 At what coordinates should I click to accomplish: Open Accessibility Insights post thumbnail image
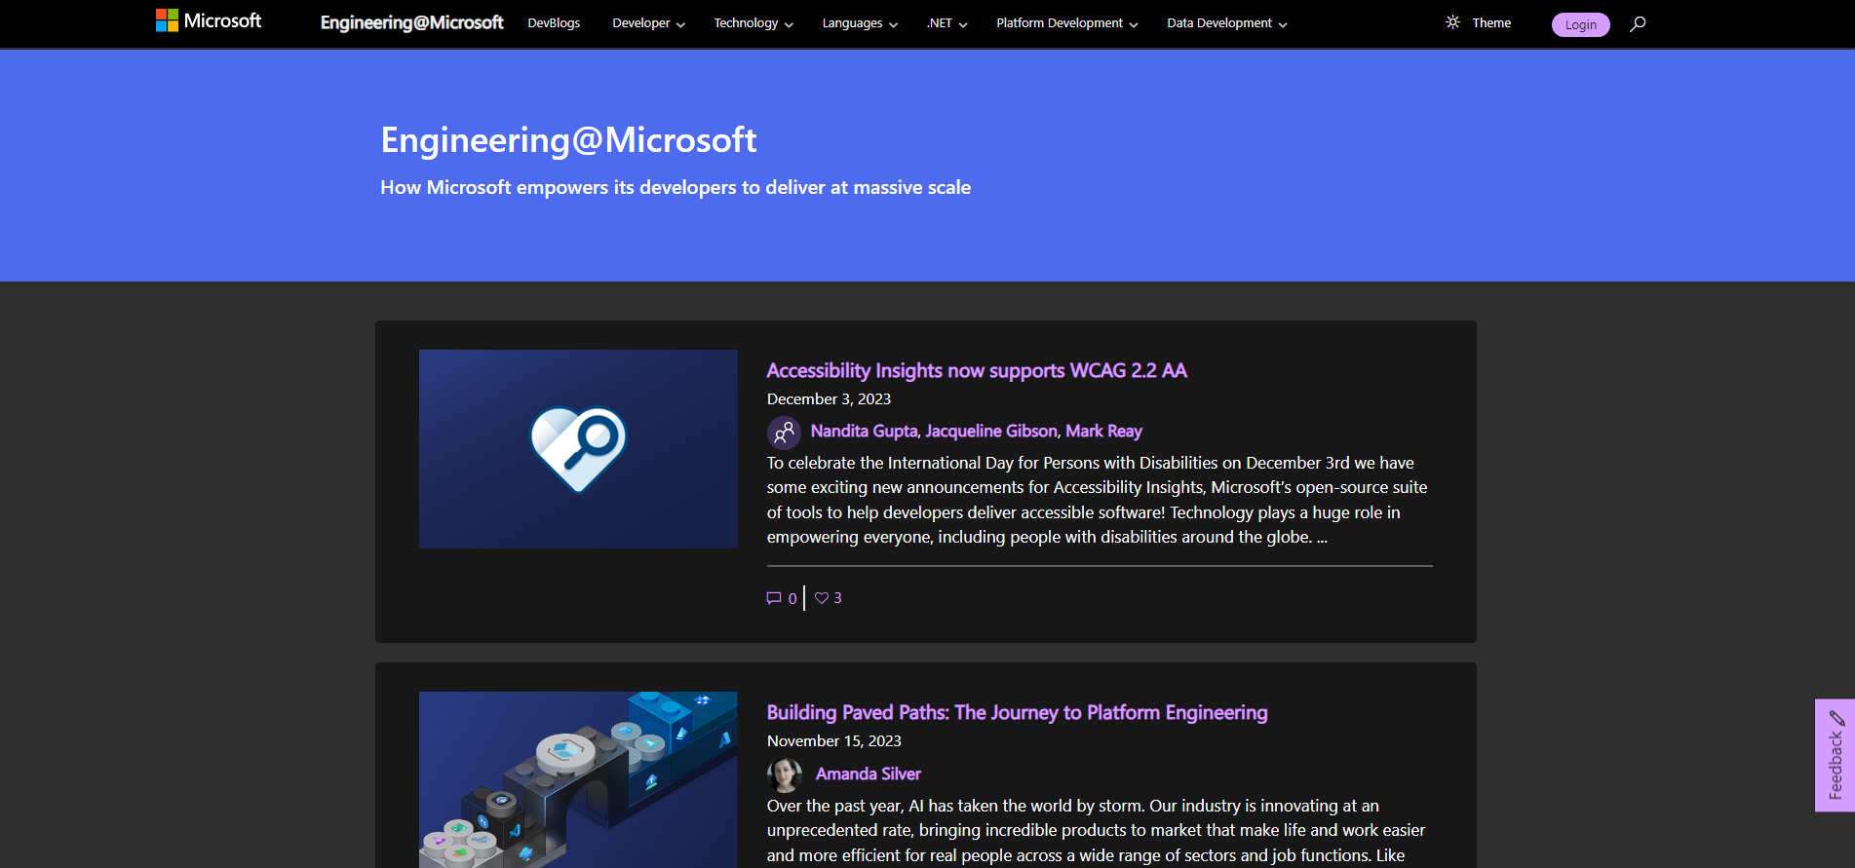pyautogui.click(x=578, y=449)
